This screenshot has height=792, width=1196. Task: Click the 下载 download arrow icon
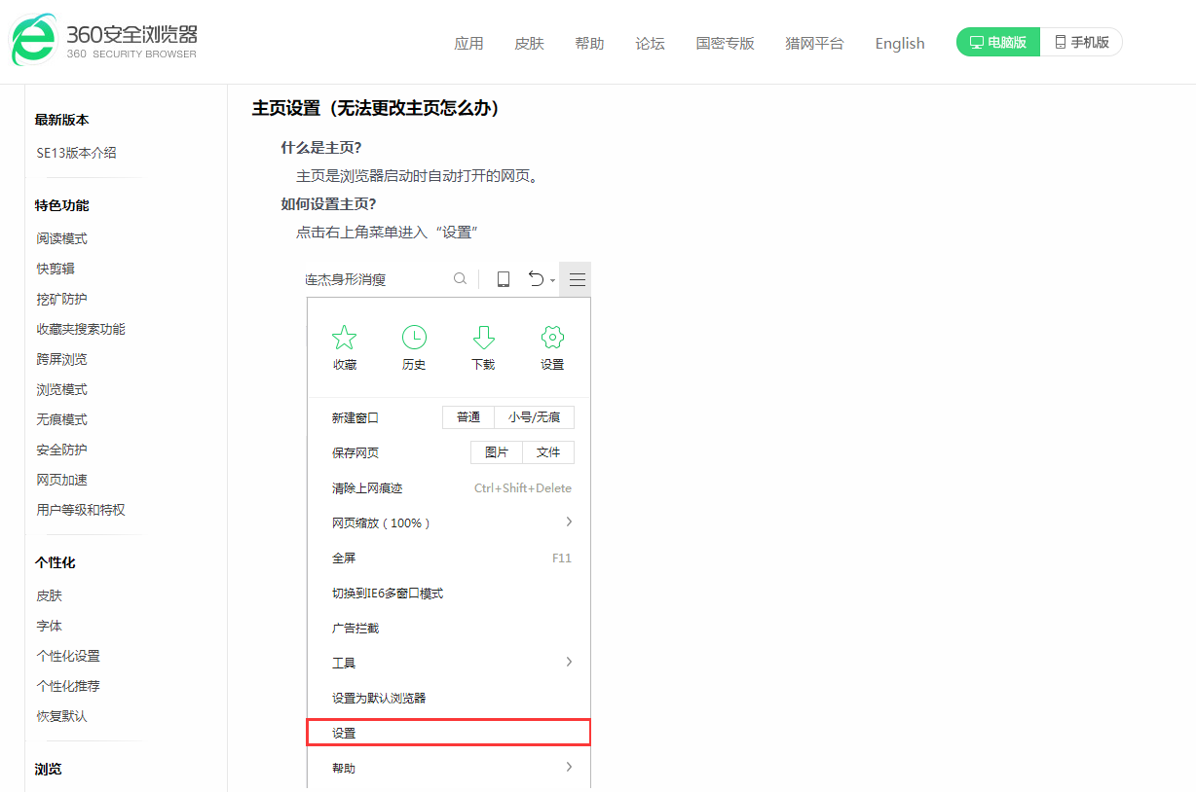coord(482,338)
